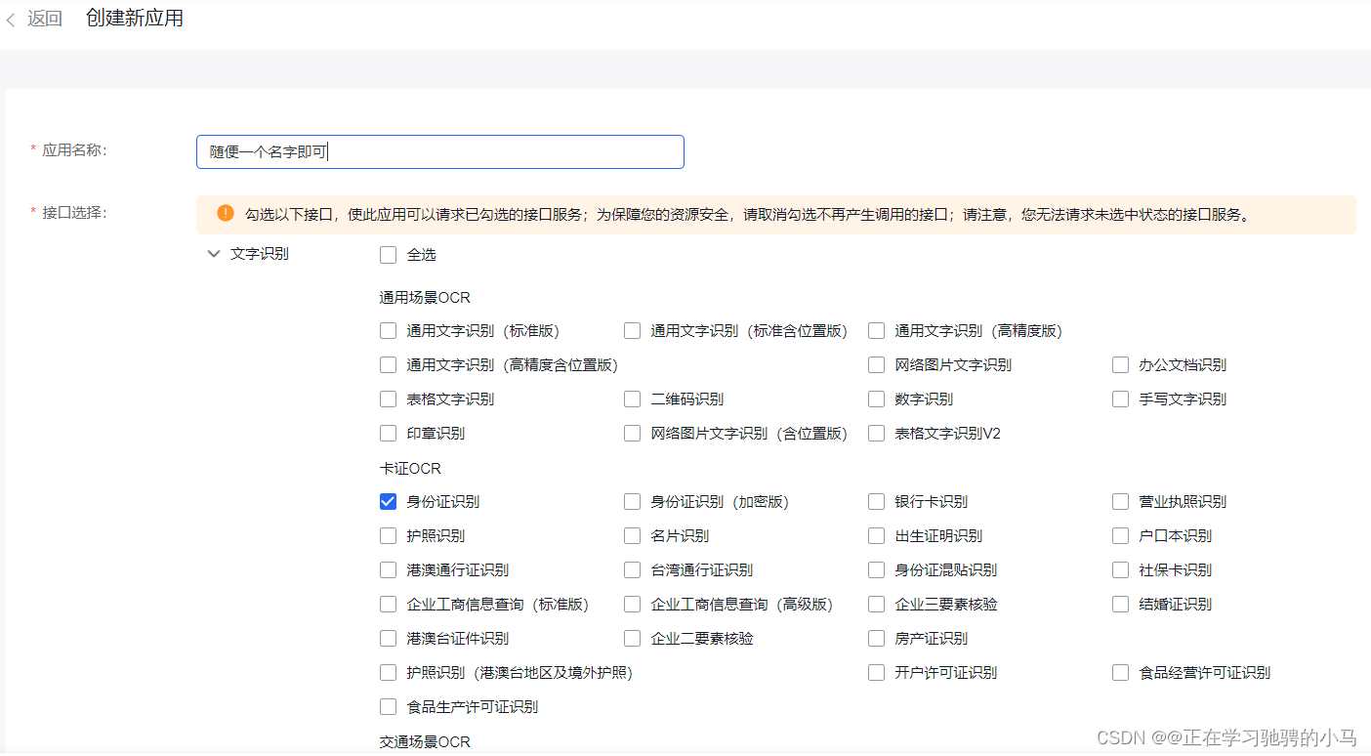Check 企业工商信息查询（高级版）option
The height and width of the screenshot is (756, 1371).
pos(632,605)
